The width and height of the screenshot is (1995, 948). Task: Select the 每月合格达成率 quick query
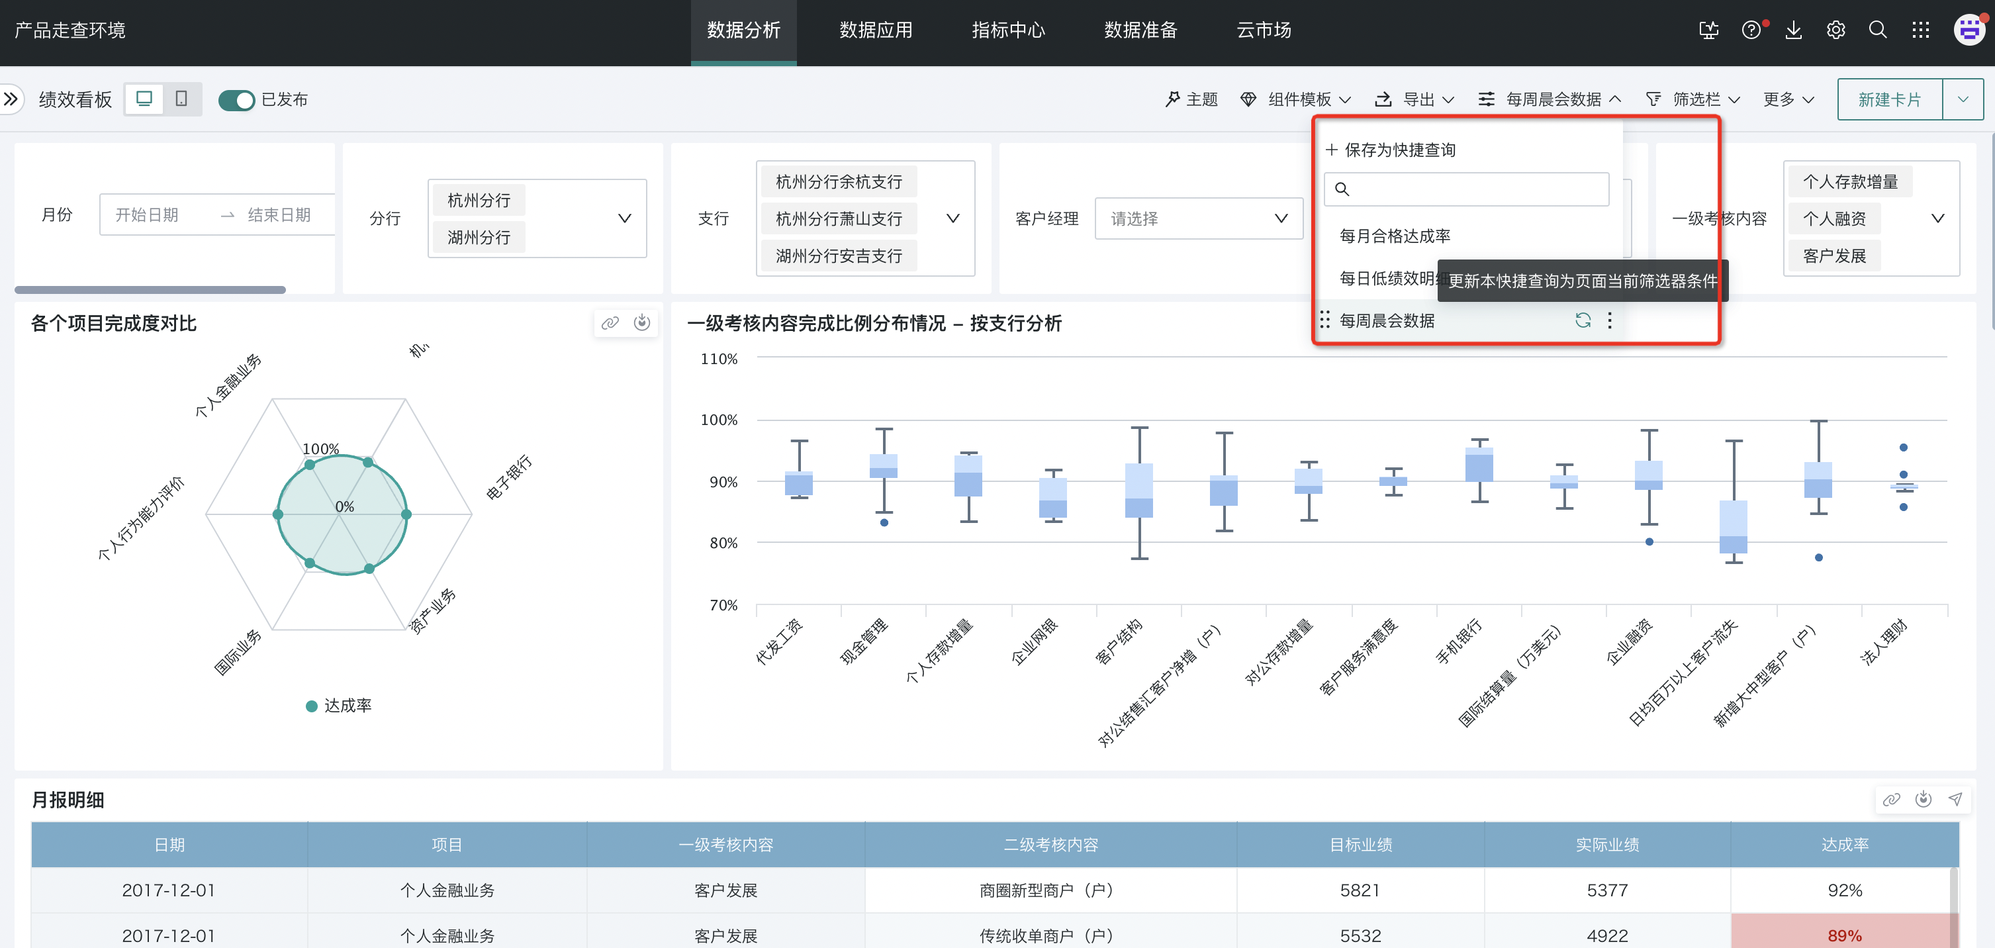coord(1395,236)
